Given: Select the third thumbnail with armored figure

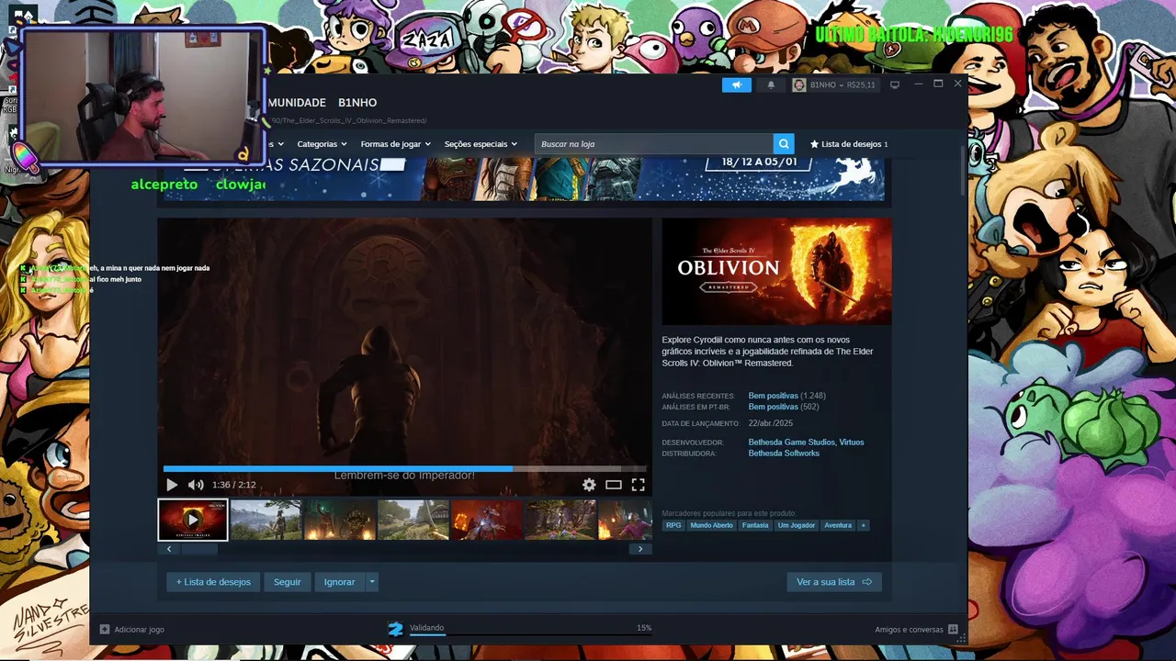Looking at the screenshot, I should 340,520.
